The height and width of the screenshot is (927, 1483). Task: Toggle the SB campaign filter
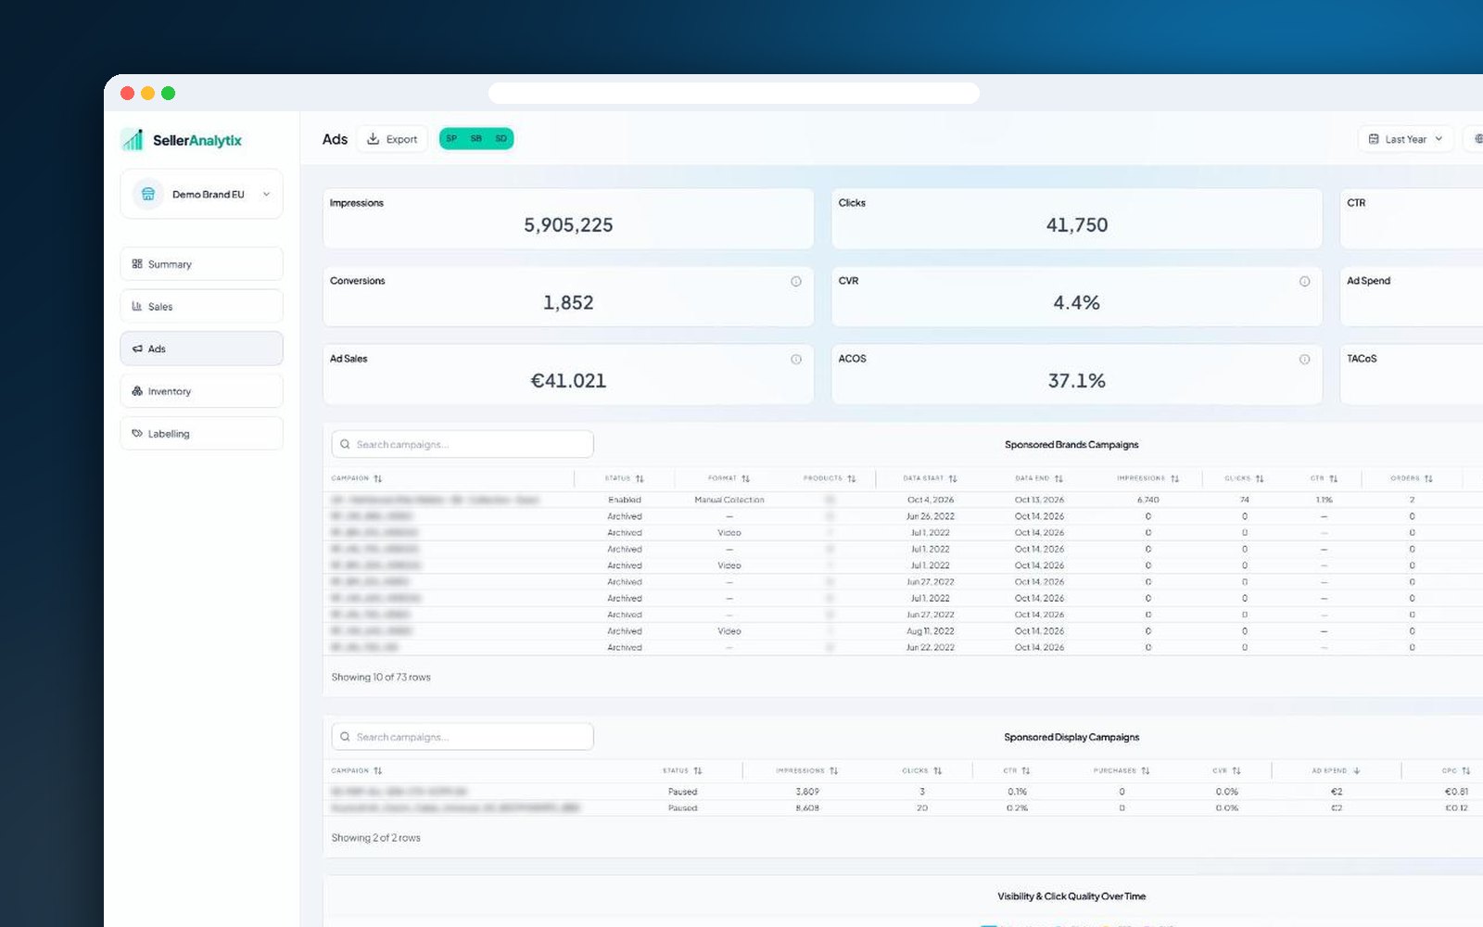coord(475,139)
